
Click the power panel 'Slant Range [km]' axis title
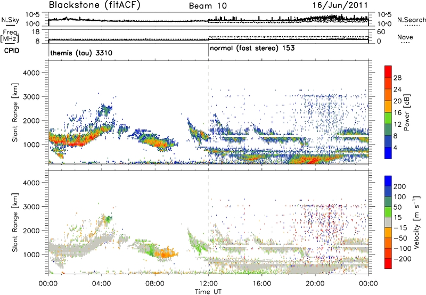(x=15, y=112)
